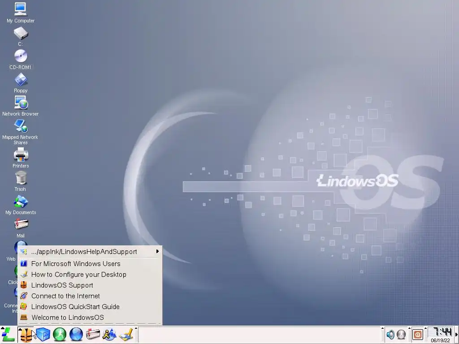Open the My Documents desktop icon

tap(21, 205)
